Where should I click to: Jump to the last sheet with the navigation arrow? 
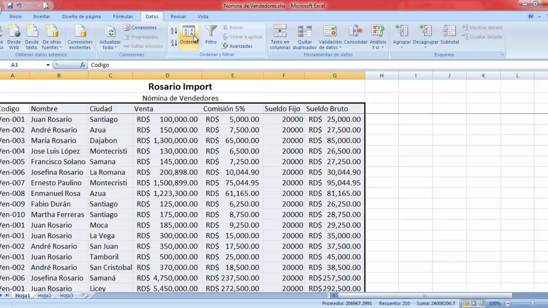pyautogui.click(x=7, y=296)
